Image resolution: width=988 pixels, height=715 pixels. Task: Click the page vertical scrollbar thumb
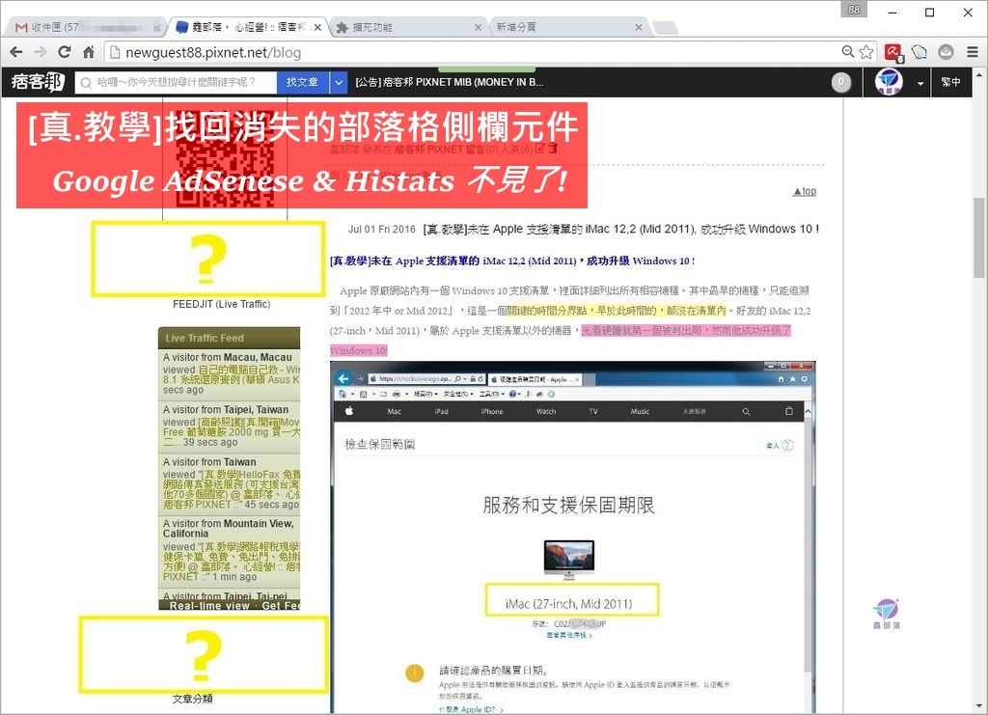[978, 237]
